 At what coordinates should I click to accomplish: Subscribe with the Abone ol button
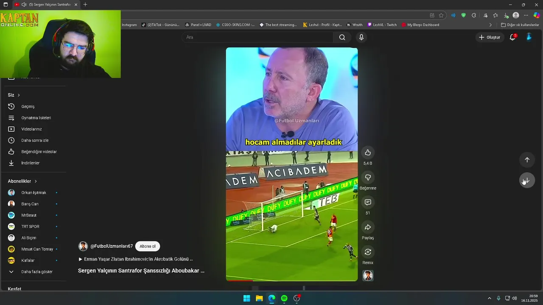(x=148, y=246)
